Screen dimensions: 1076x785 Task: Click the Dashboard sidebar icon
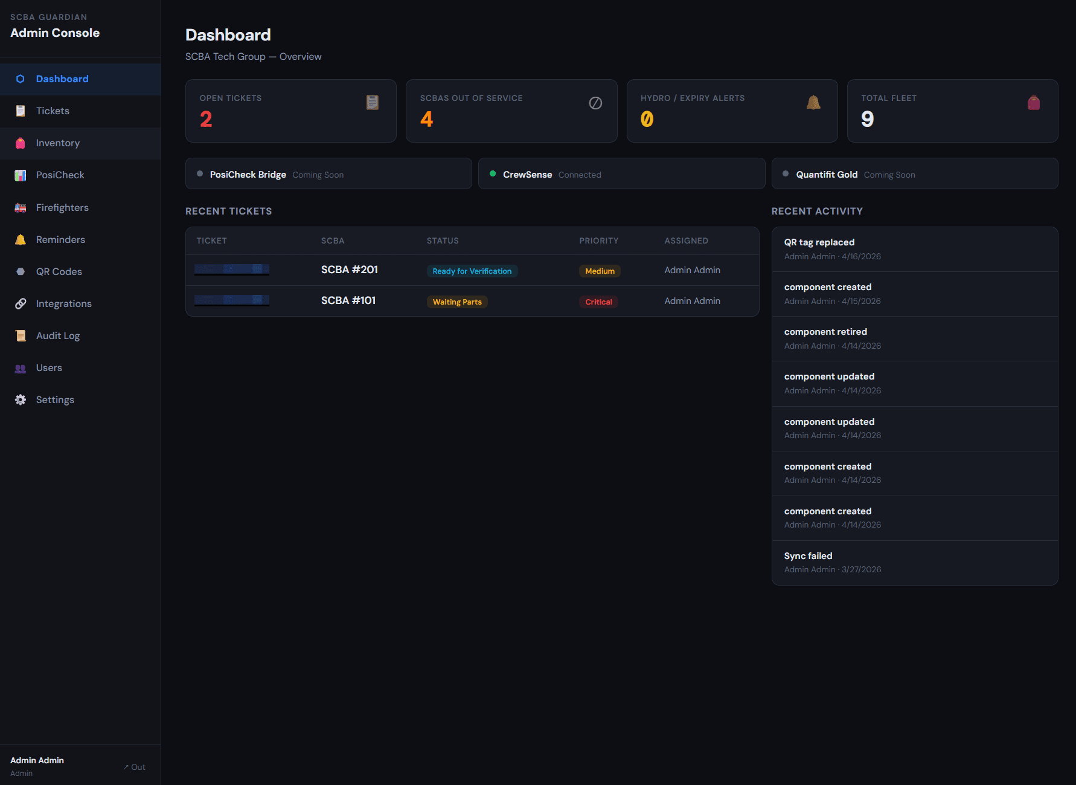pyautogui.click(x=21, y=79)
